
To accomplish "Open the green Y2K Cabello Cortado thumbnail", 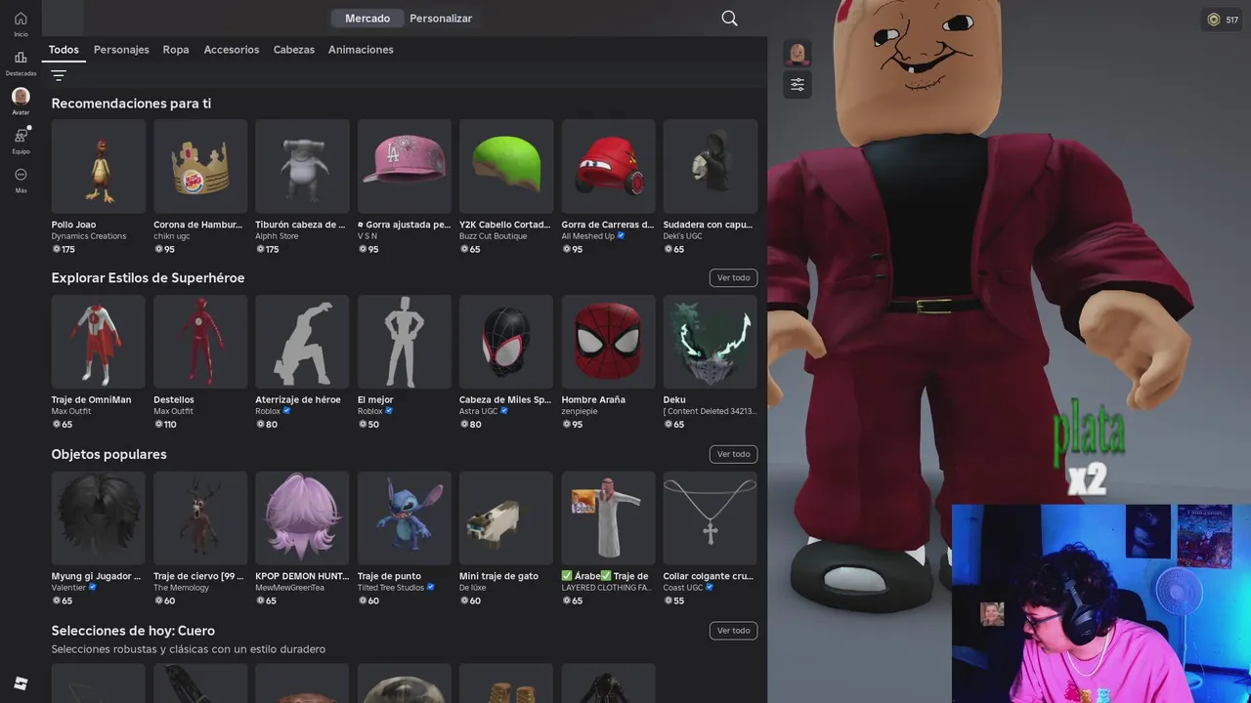I will tap(506, 166).
